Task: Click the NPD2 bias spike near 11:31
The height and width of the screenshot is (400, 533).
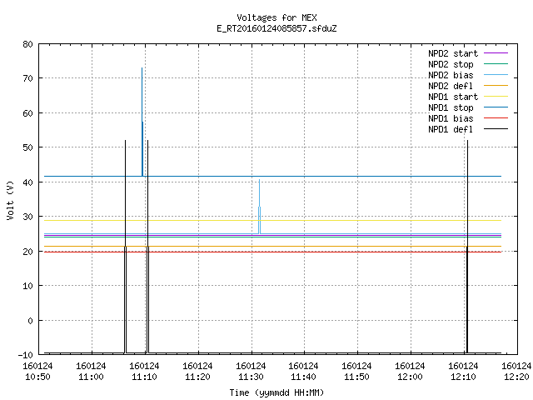Action: point(259,206)
